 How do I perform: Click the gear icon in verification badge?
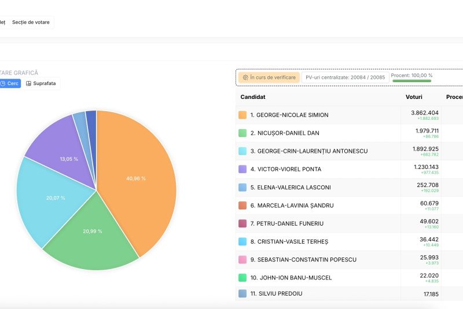click(x=245, y=77)
